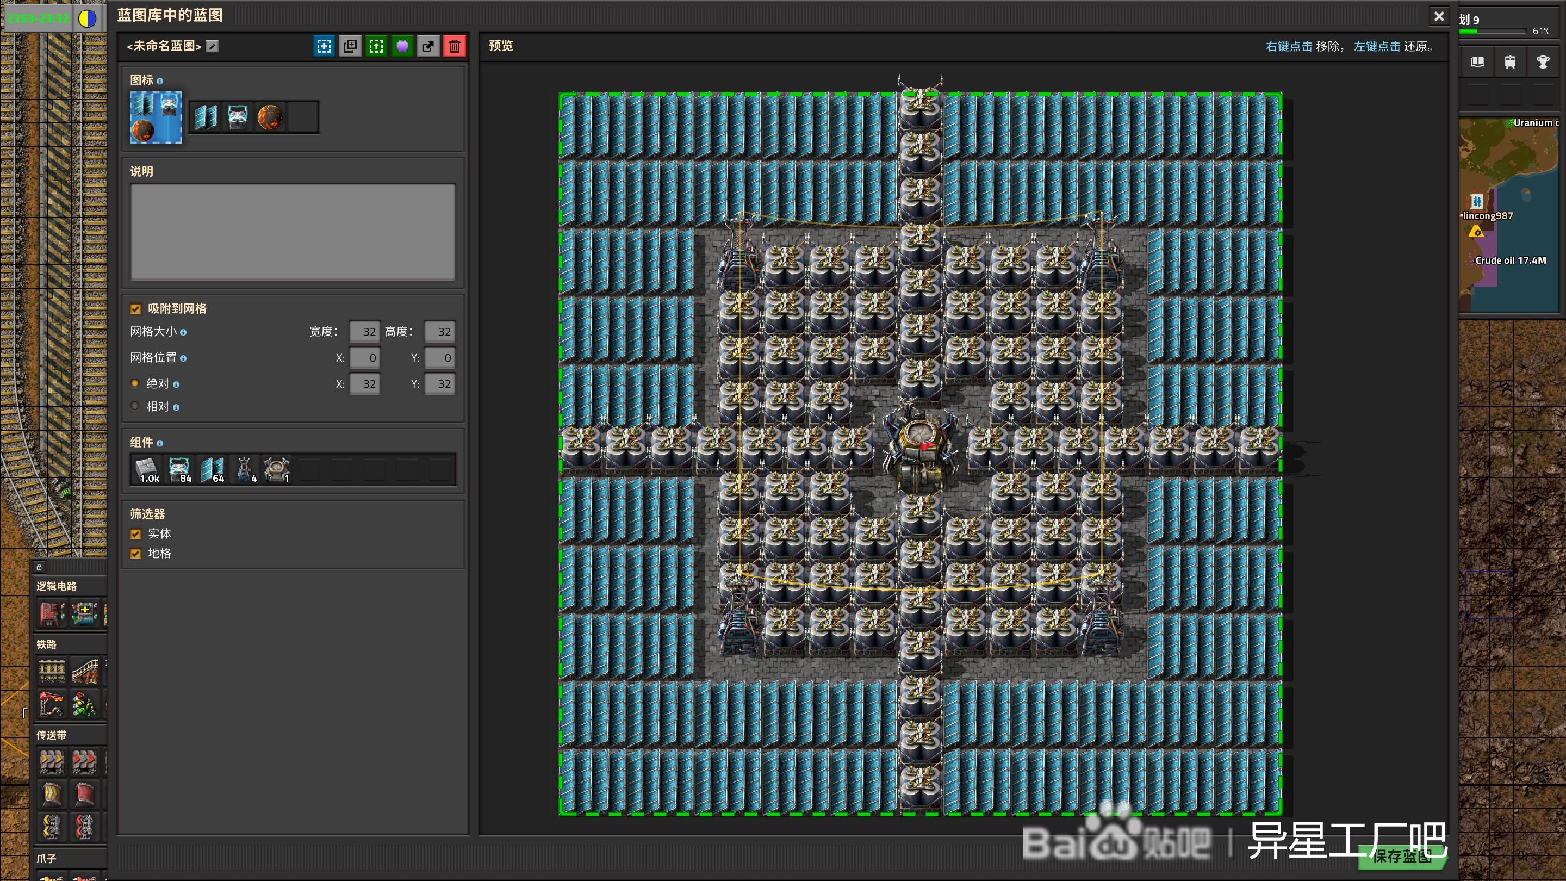Click the green reassign blueprint button
Image resolution: width=1566 pixels, height=881 pixels.
(376, 46)
